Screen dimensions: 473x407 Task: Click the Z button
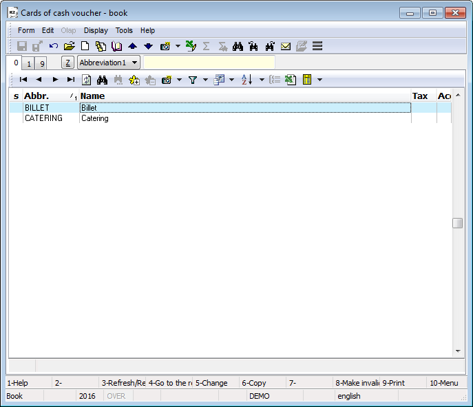point(68,63)
